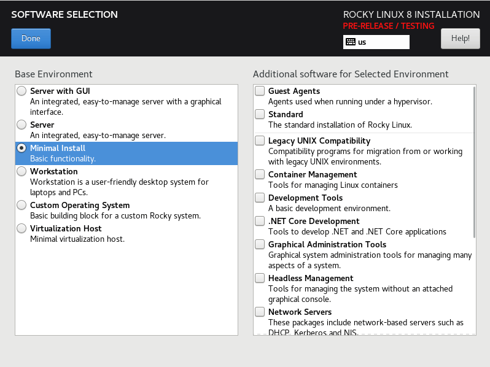Click the blue Done button
Viewport: 490px width, 367px height.
tap(31, 39)
